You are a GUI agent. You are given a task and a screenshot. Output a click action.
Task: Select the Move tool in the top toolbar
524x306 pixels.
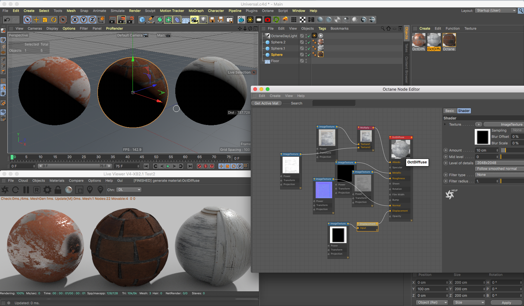point(36,20)
